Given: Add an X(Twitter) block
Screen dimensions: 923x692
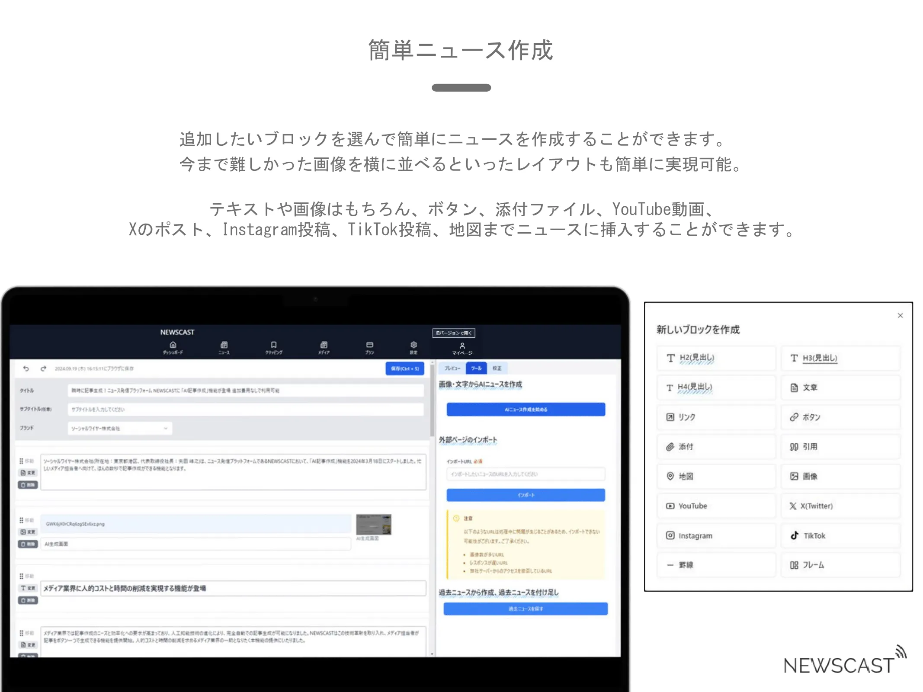Looking at the screenshot, I should pyautogui.click(x=841, y=506).
